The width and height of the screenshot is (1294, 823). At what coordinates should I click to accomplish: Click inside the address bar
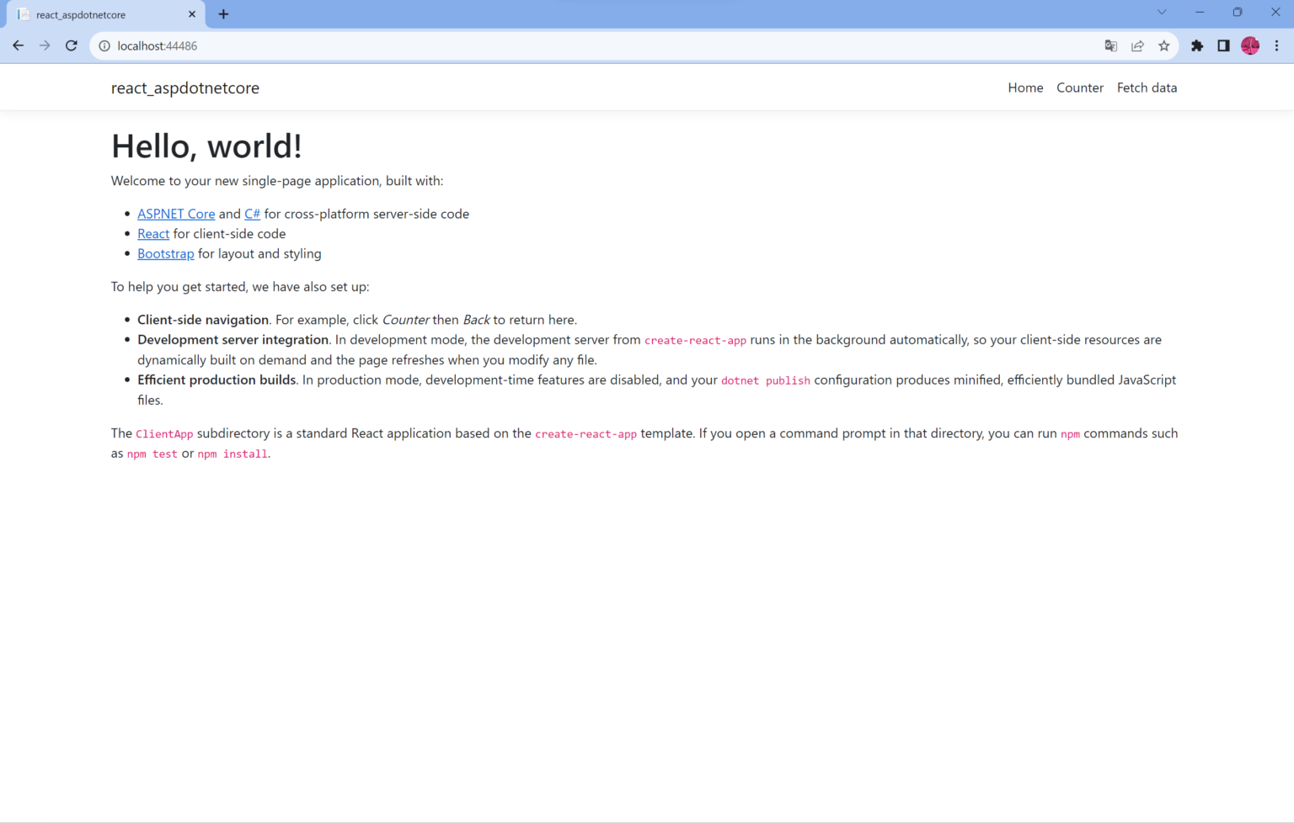[x=337, y=45]
